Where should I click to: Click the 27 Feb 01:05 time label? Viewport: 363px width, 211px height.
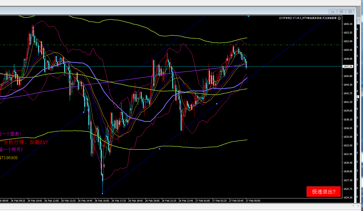[x=203, y=201]
